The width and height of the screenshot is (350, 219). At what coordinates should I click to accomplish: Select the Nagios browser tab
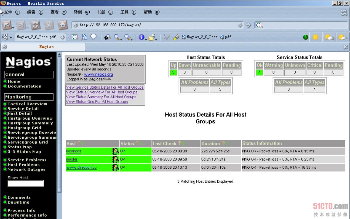43,47
